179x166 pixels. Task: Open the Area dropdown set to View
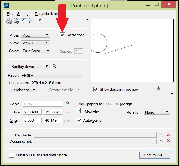[x=35, y=35]
